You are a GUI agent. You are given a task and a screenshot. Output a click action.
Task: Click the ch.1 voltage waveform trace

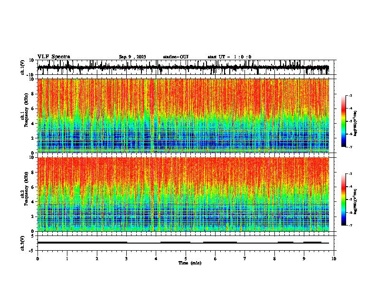point(183,67)
